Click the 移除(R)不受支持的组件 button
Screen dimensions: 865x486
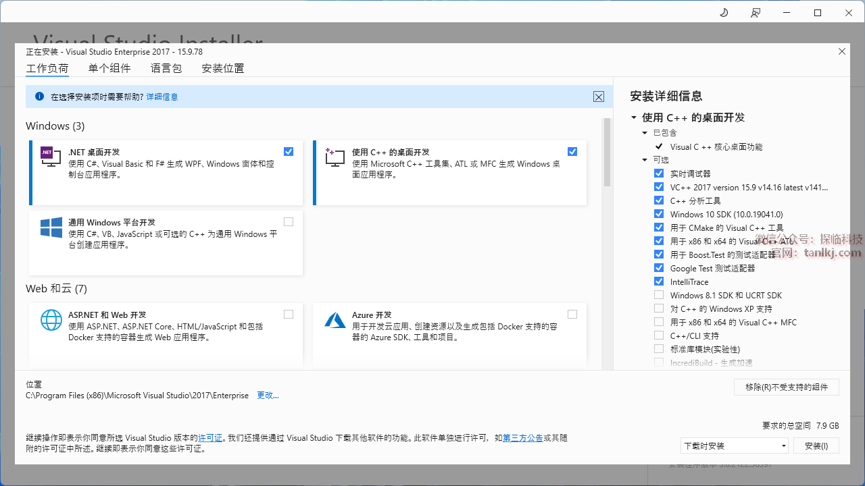(787, 387)
